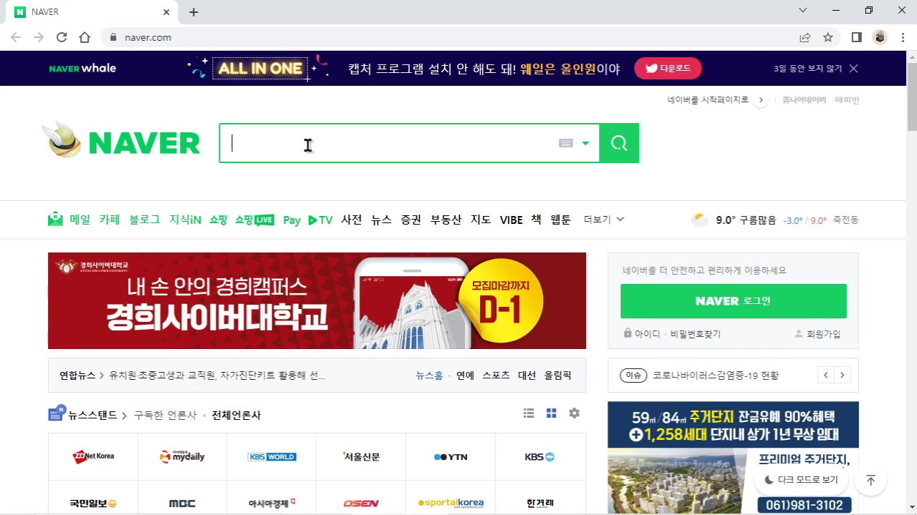This screenshot has width=917, height=515.
Task: Click the next arrow on the 코로나19 issue panel
Action: (x=842, y=375)
